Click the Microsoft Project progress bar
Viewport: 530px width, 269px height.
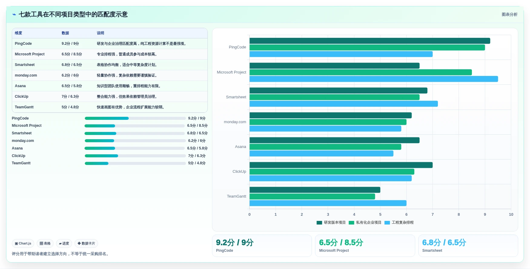click(134, 126)
